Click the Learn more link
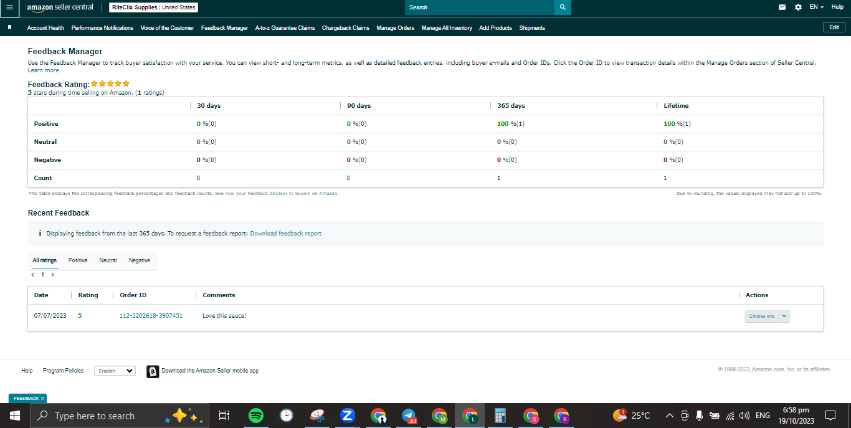This screenshot has height=428, width=851. pos(44,70)
